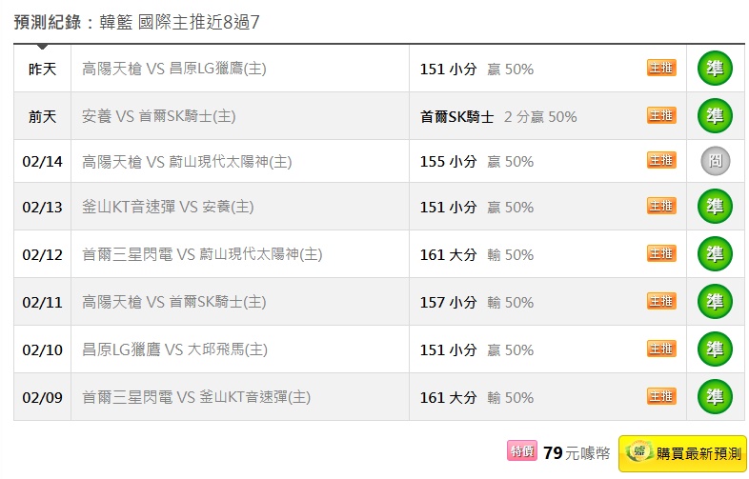Select the 昌原LG獵鷹 VS 大邱飛馬 matchup
Image resolution: width=749 pixels, height=479 pixels.
(174, 350)
